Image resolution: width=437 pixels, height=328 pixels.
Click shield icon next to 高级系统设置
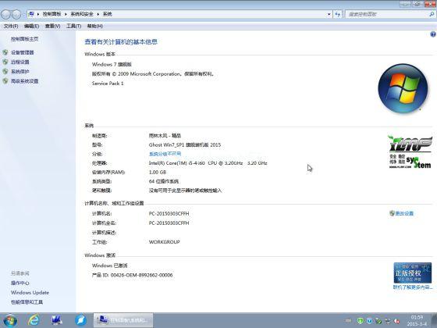click(5, 81)
